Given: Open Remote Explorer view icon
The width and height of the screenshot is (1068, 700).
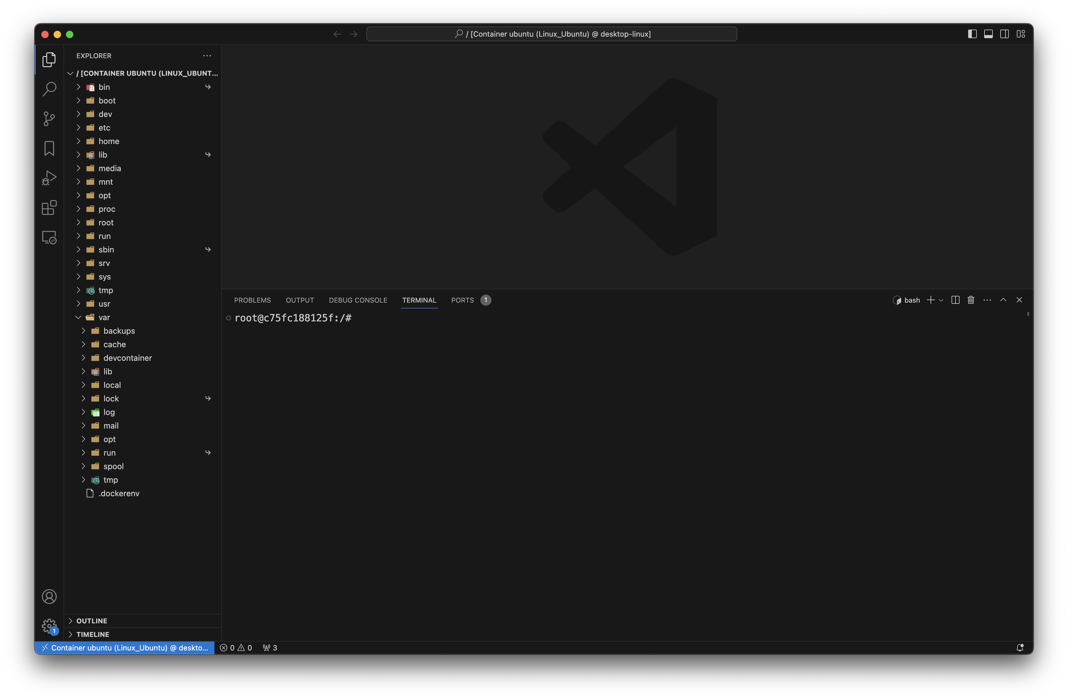Looking at the screenshot, I should (x=49, y=237).
